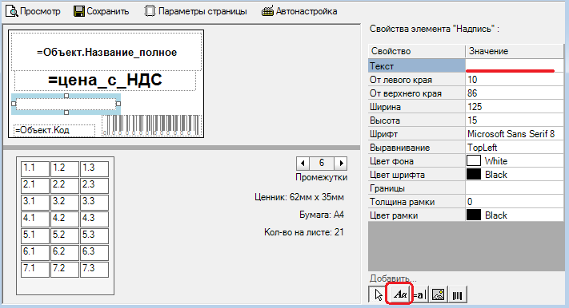Click the Ценник: 62мм x 35мм text

[x=299, y=197]
